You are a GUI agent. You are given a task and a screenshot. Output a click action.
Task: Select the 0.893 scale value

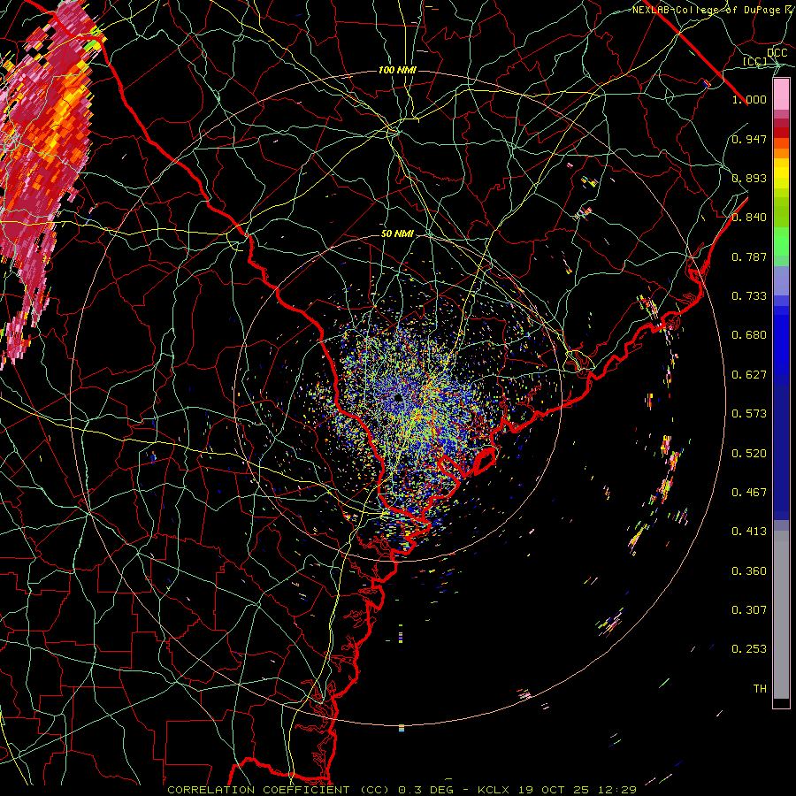(749, 178)
